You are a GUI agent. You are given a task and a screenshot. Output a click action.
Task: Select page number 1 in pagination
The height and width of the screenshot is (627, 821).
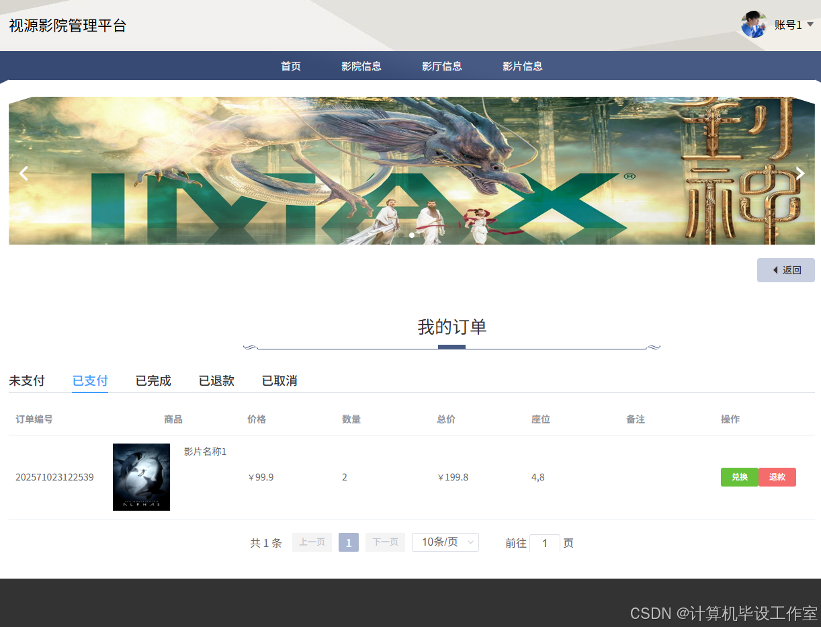(x=349, y=542)
